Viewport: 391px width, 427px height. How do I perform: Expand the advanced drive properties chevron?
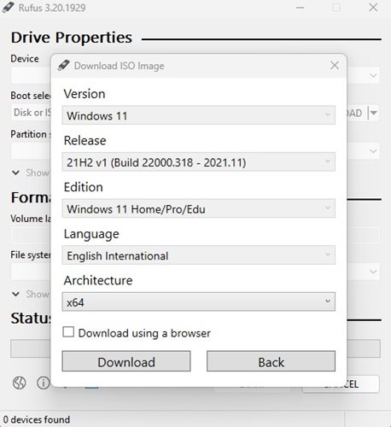pos(16,173)
